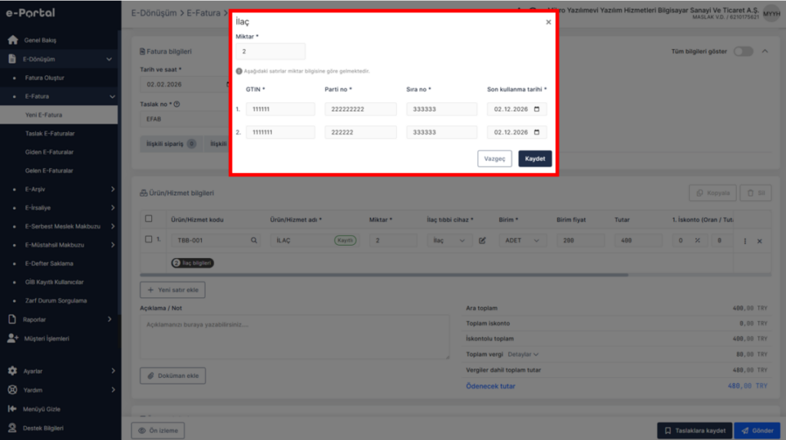Check the select-all checkbox in product table header
The width and height of the screenshot is (786, 440).
[148, 219]
